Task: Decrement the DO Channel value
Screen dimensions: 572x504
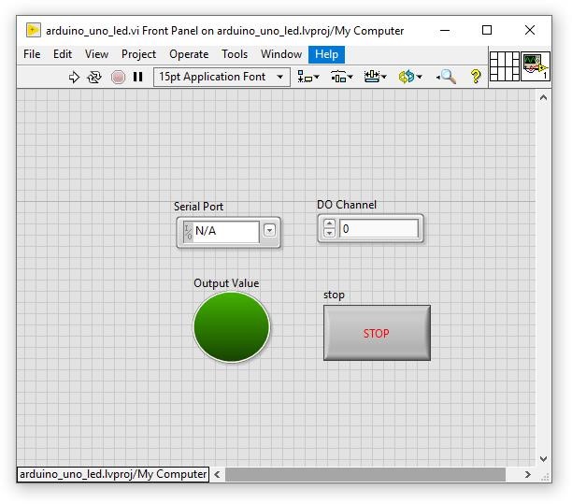Action: pos(329,233)
